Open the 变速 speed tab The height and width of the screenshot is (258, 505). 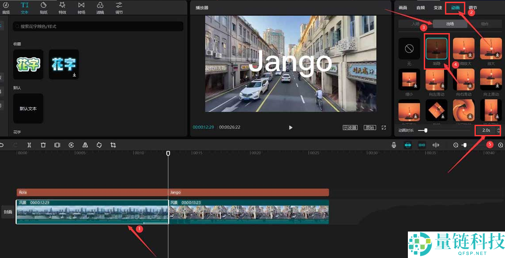click(x=437, y=7)
